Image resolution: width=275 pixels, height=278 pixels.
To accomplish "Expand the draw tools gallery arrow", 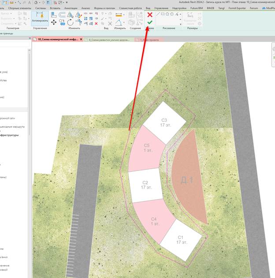I will click(x=181, y=24).
